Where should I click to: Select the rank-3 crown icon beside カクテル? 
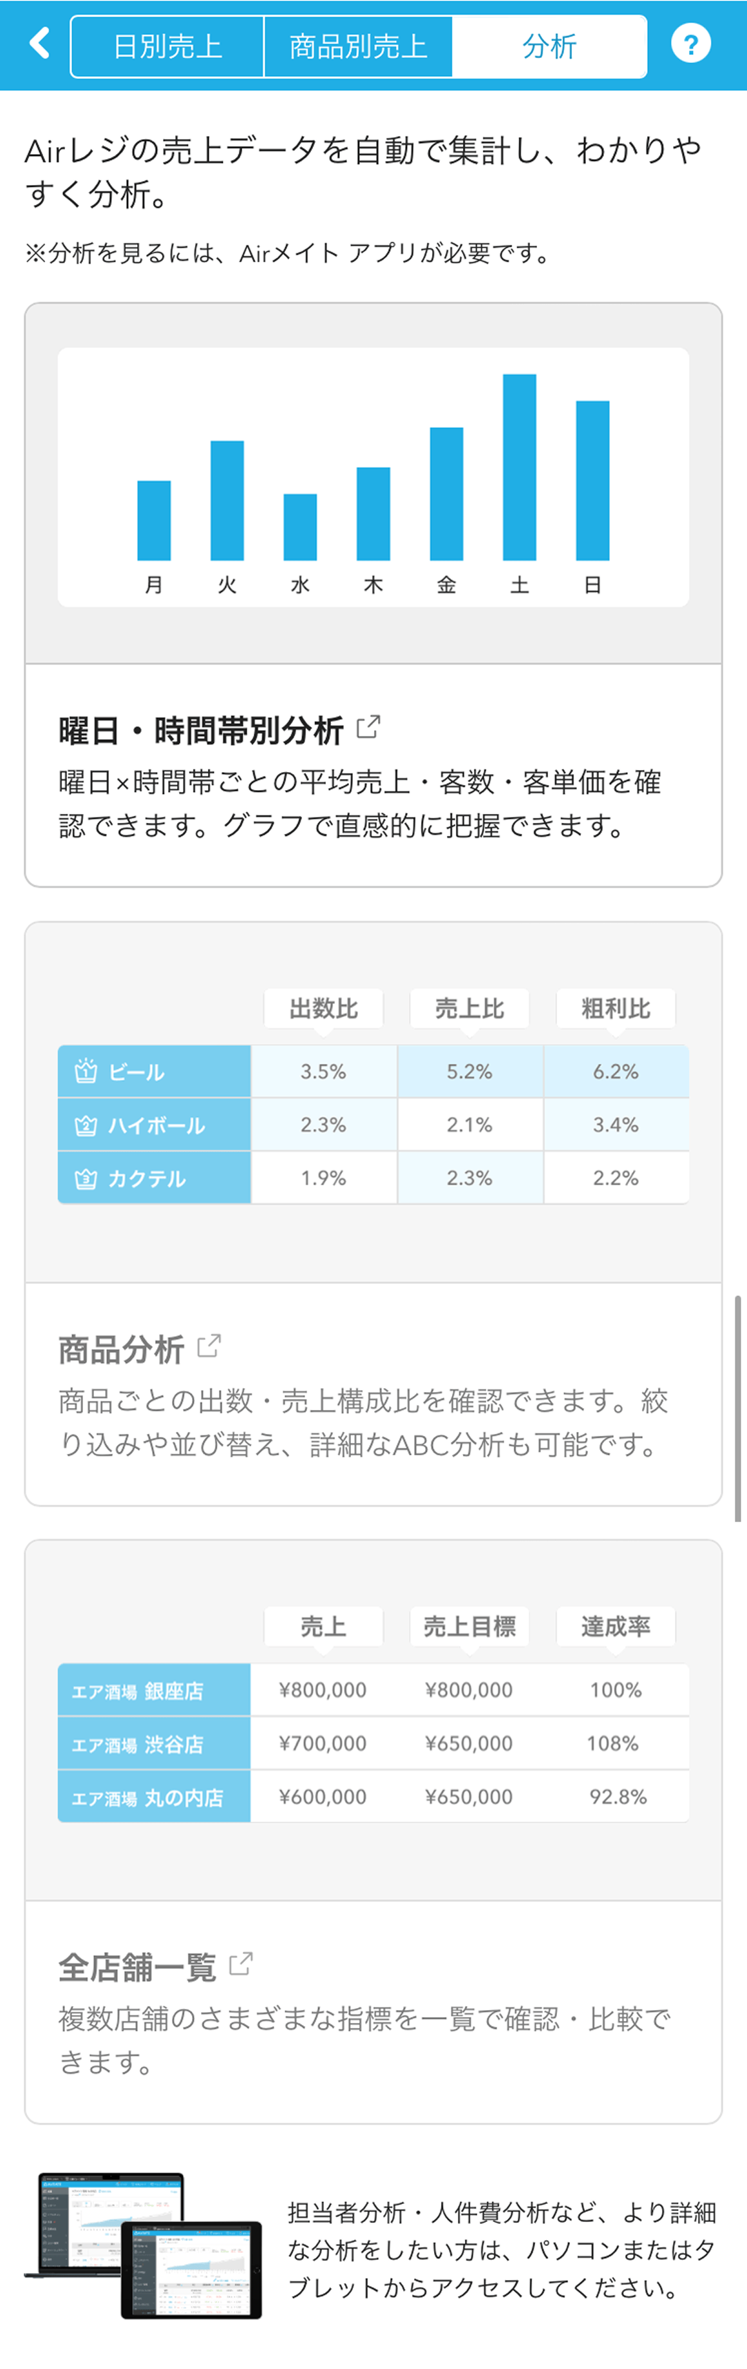tap(86, 1177)
